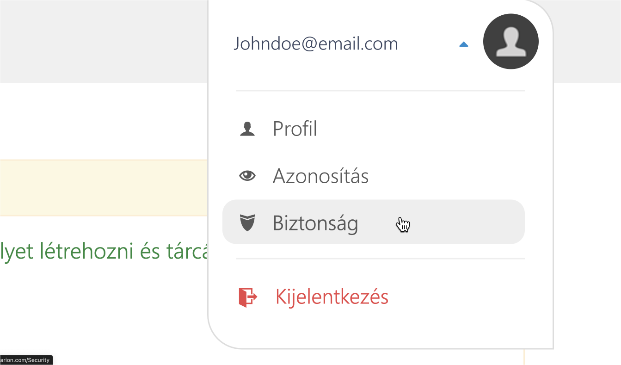Click the green text "lyet létrehozni és tárca"
Viewport: 621px width, 365px height.
point(104,252)
